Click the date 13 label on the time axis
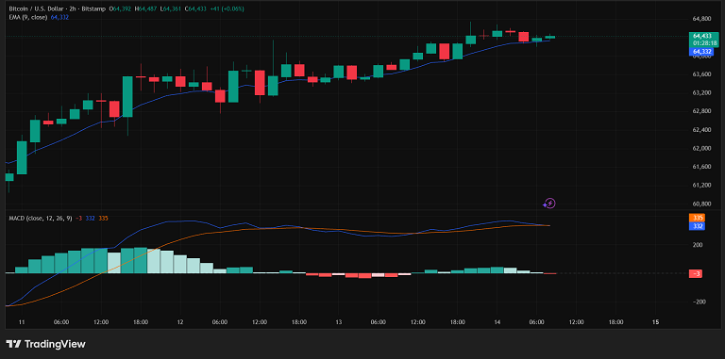Screen dimensions: 725x359 click(339, 322)
